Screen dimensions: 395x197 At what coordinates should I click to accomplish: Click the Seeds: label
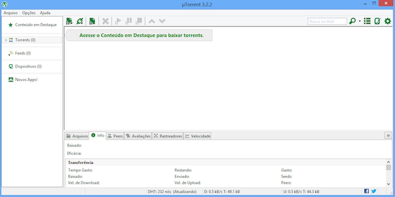287,176
